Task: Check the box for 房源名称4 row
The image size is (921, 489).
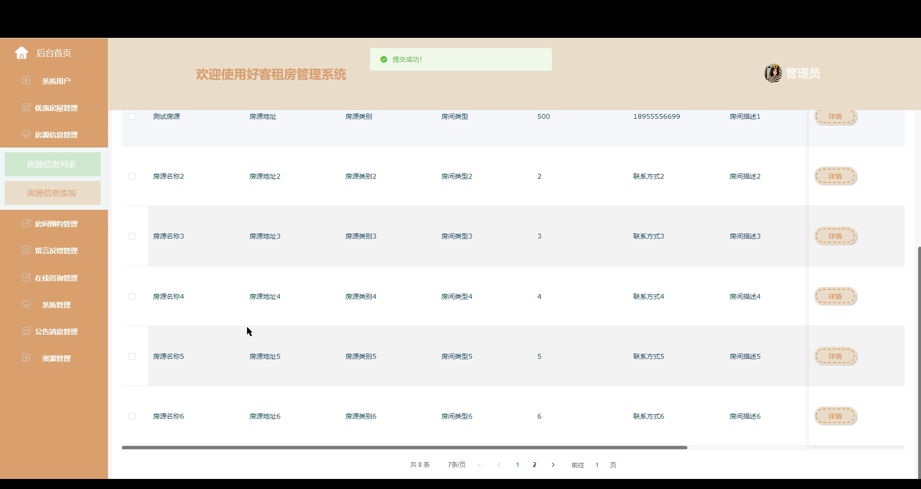Action: pyautogui.click(x=132, y=296)
